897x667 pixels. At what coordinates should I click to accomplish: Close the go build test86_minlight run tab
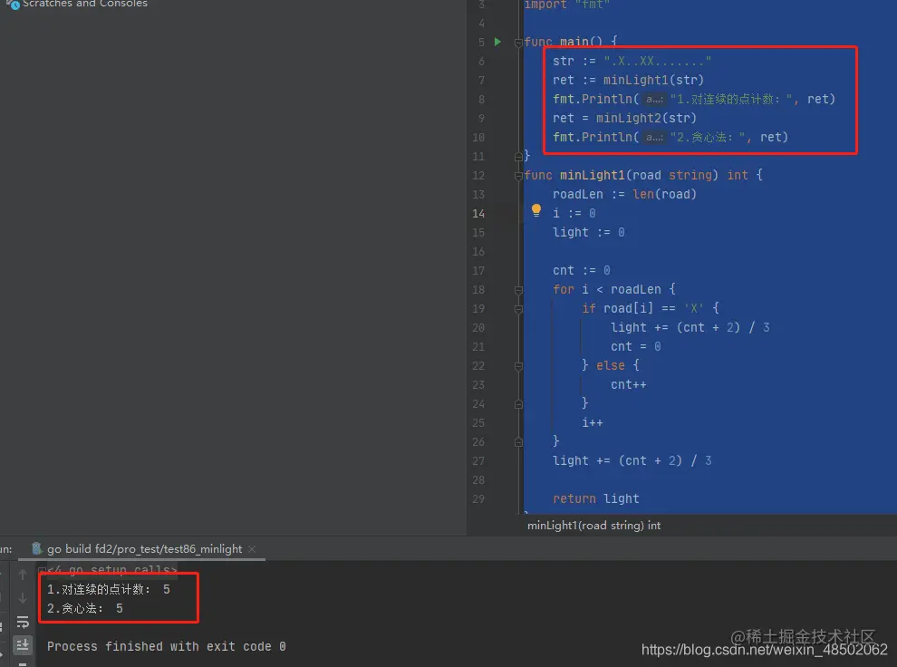[252, 548]
